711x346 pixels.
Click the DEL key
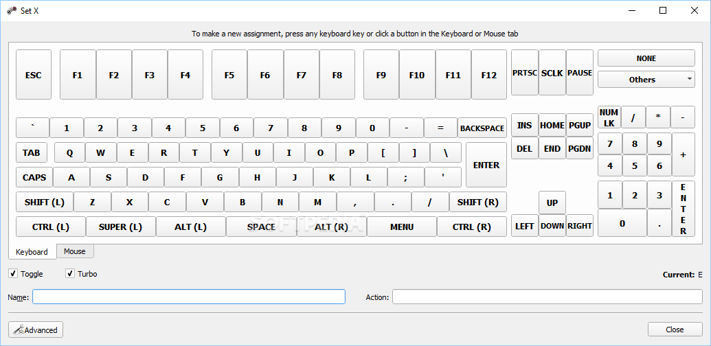pos(525,148)
